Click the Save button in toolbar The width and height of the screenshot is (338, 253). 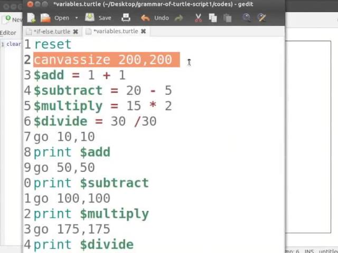tap(98, 18)
